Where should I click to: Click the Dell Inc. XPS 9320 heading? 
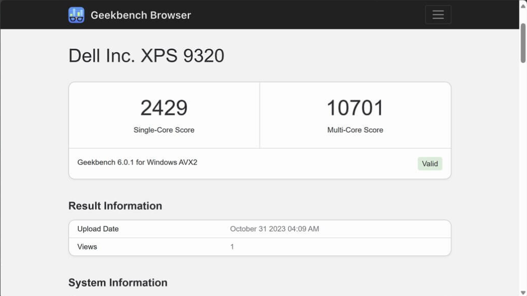147,56
